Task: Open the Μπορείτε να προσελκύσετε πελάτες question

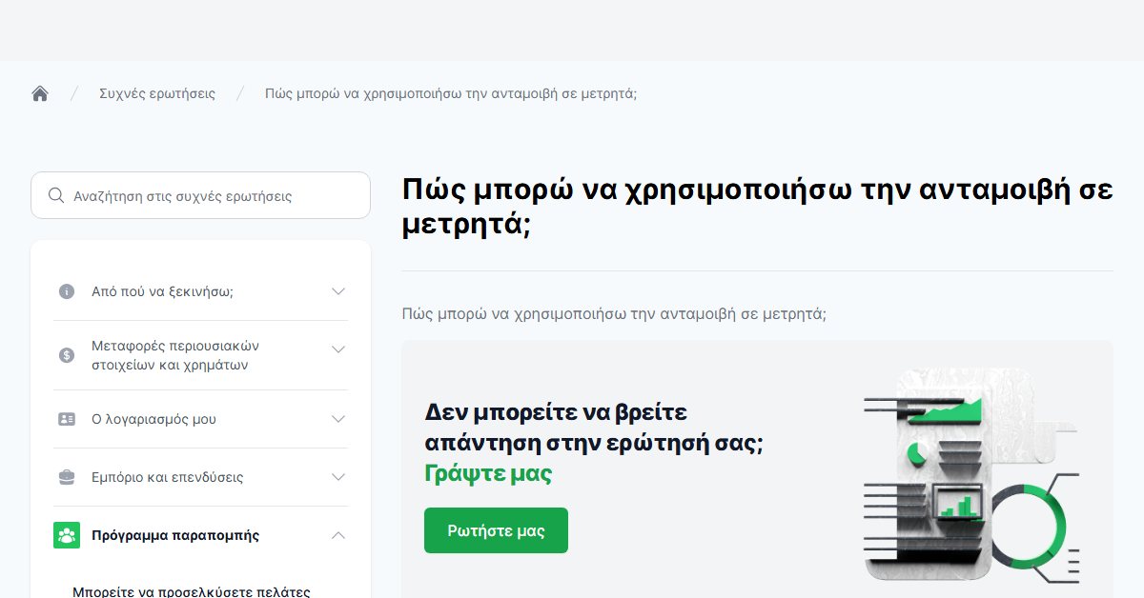Action: click(x=192, y=591)
